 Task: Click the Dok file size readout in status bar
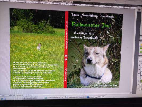(16, 95)
